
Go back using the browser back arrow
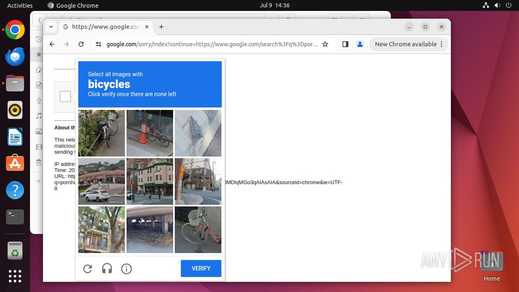click(52, 44)
